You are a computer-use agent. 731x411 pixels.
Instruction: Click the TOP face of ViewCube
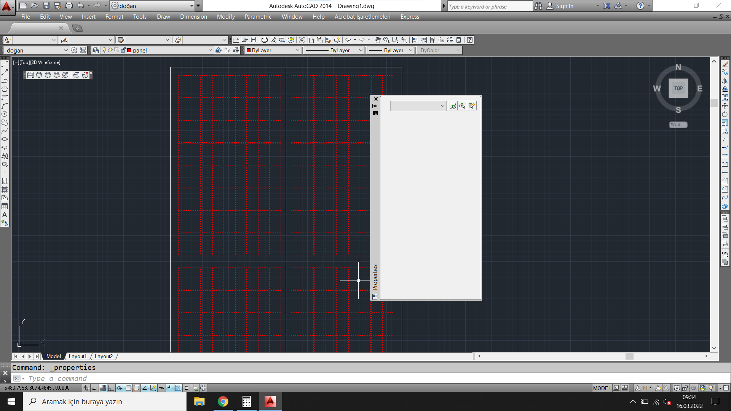coord(678,88)
